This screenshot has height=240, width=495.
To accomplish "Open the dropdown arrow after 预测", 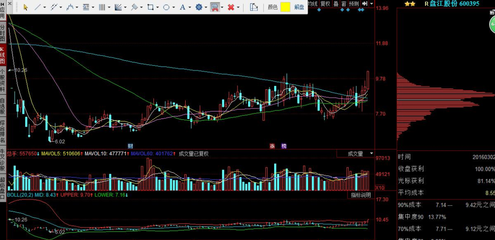I will click(x=371, y=3).
